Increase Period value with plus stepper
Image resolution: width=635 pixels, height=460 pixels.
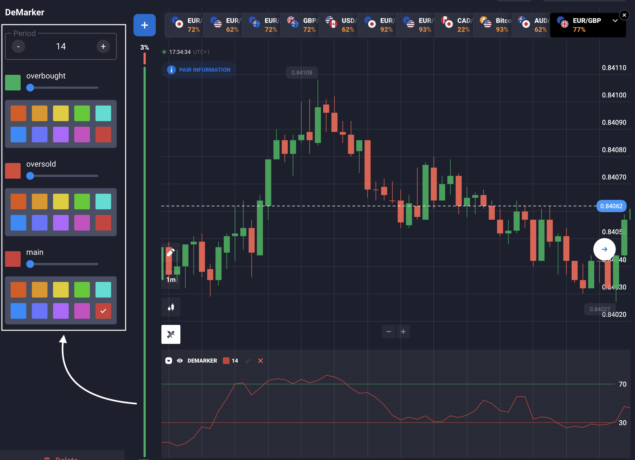pos(103,46)
